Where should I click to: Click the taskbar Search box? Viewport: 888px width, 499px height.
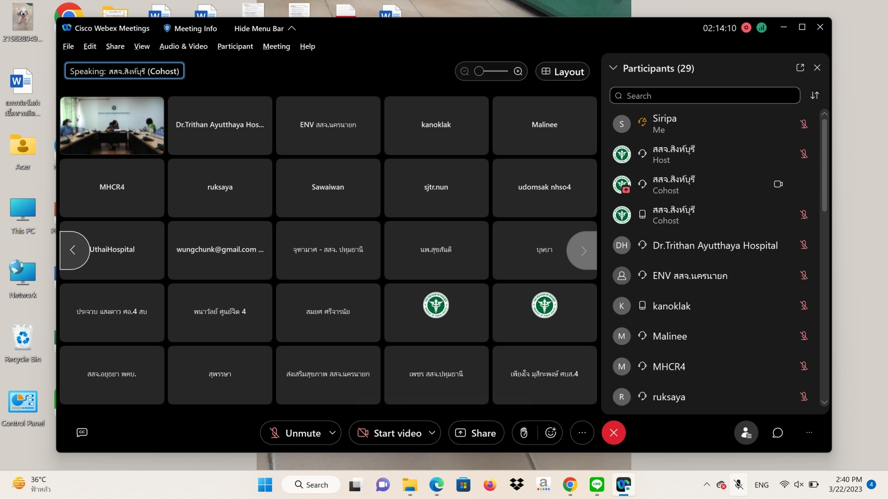pyautogui.click(x=311, y=485)
